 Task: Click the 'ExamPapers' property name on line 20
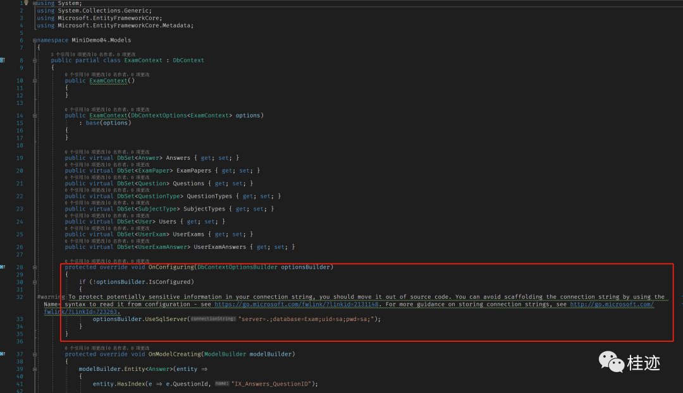point(194,171)
